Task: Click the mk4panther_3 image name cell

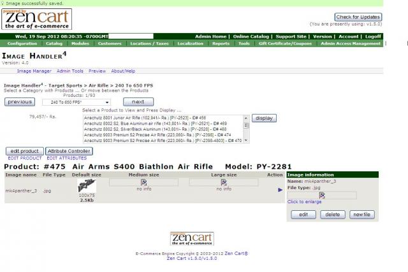Action: (x=21, y=190)
